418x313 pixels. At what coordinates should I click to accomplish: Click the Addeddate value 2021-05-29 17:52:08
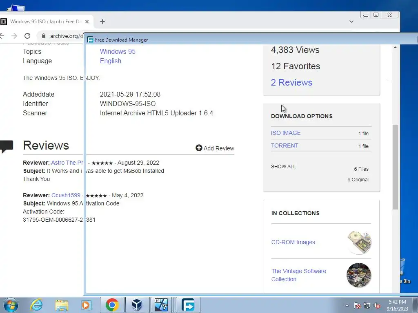130,94
